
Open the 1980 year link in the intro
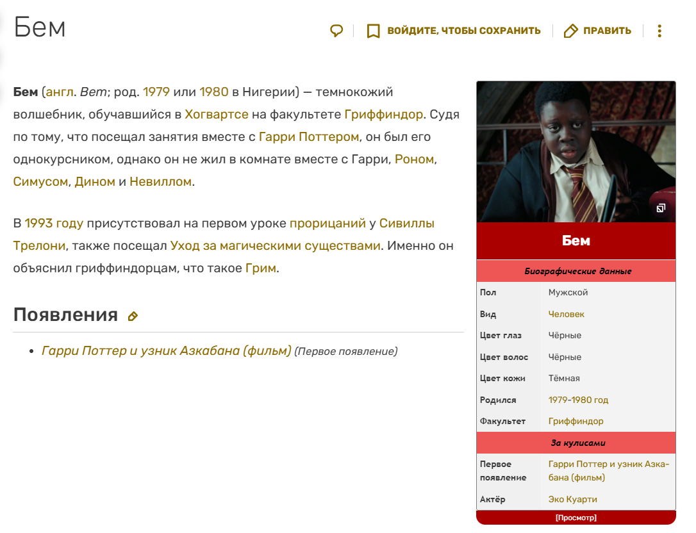tap(214, 92)
